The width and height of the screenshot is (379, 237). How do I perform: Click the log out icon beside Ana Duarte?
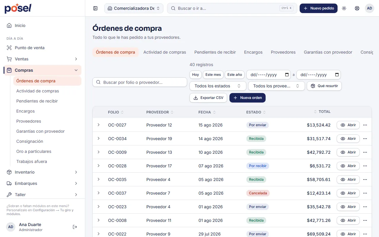pyautogui.click(x=75, y=227)
